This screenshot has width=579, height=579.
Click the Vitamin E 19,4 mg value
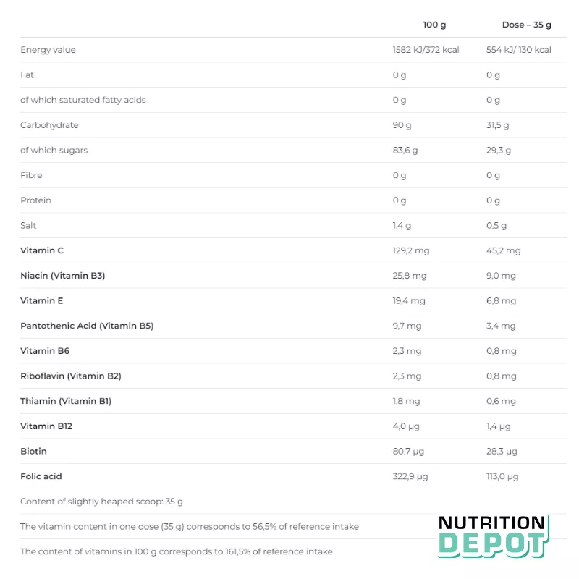point(409,301)
